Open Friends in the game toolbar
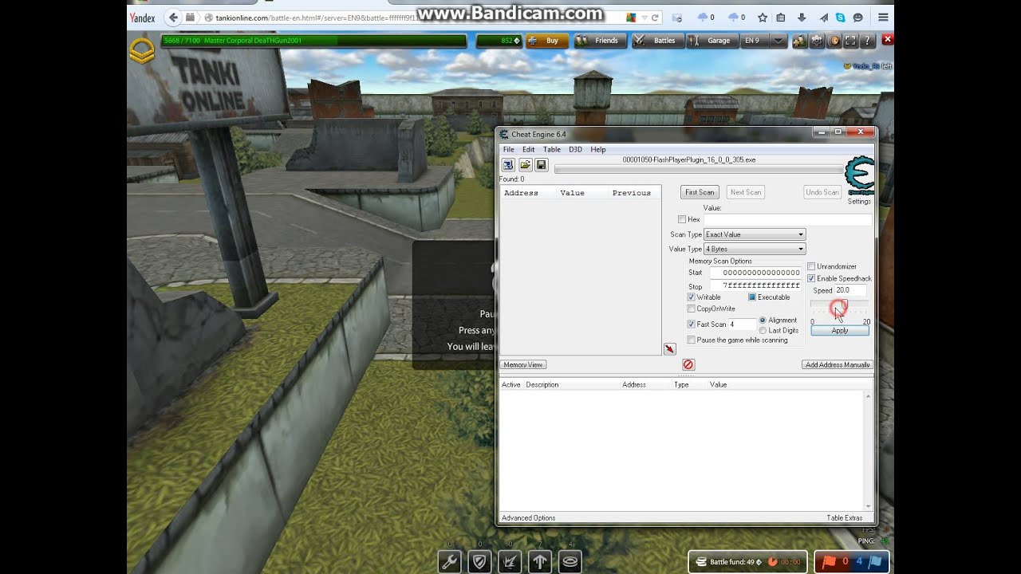The image size is (1021, 574). click(600, 41)
